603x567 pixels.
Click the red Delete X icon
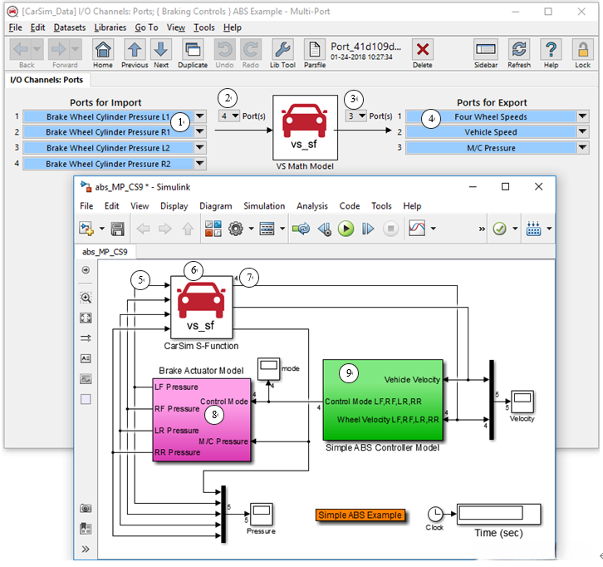pyautogui.click(x=422, y=50)
